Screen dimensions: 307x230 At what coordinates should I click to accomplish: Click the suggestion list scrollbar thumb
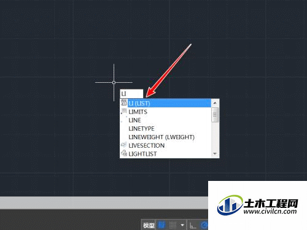215,115
